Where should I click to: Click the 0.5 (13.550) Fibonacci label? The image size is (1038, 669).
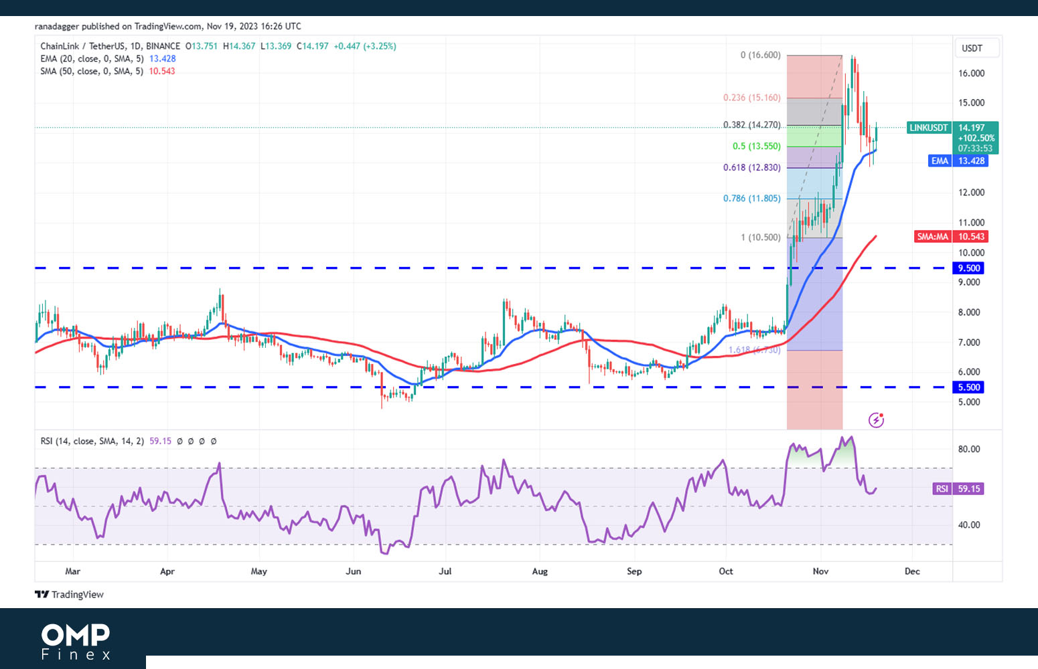click(x=757, y=147)
